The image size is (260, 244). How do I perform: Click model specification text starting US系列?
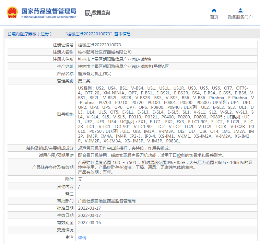166,115
